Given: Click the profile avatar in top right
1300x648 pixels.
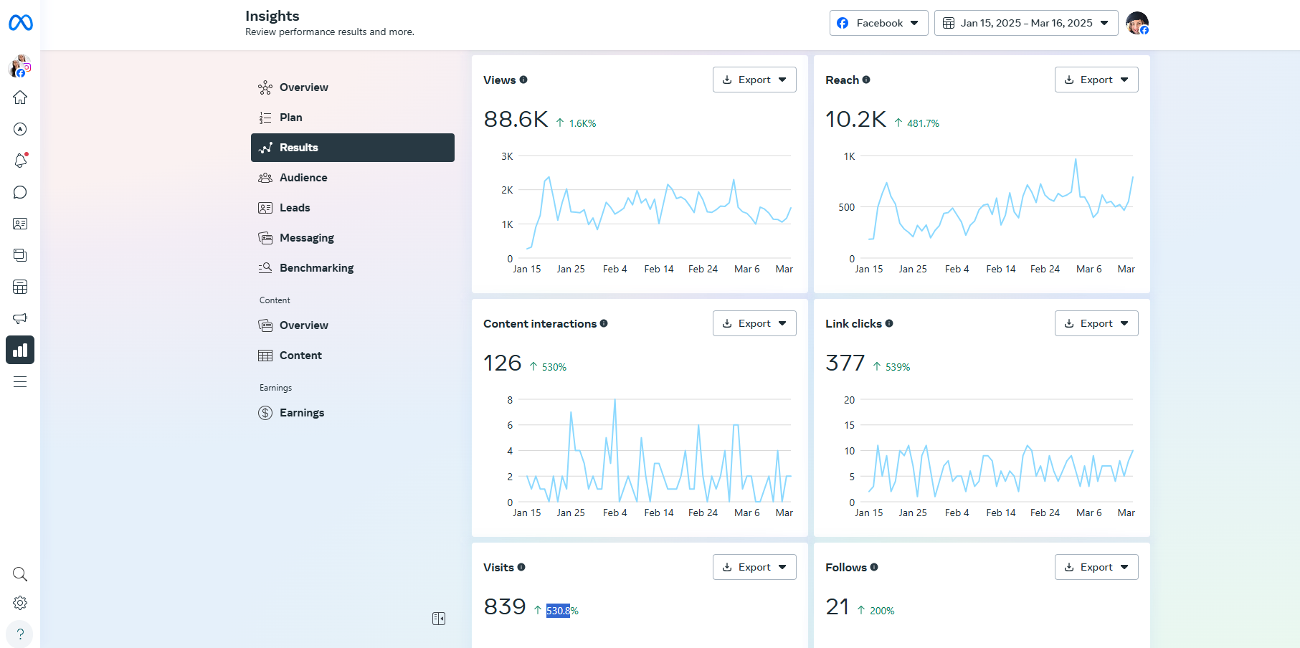Looking at the screenshot, I should [x=1137, y=23].
